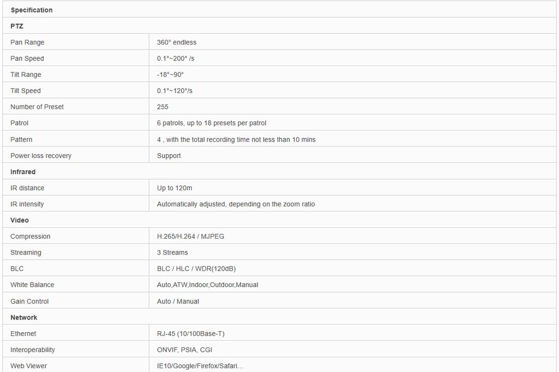Click the Web Viewer browser list cell
This screenshot has width=559, height=372.
(200, 365)
